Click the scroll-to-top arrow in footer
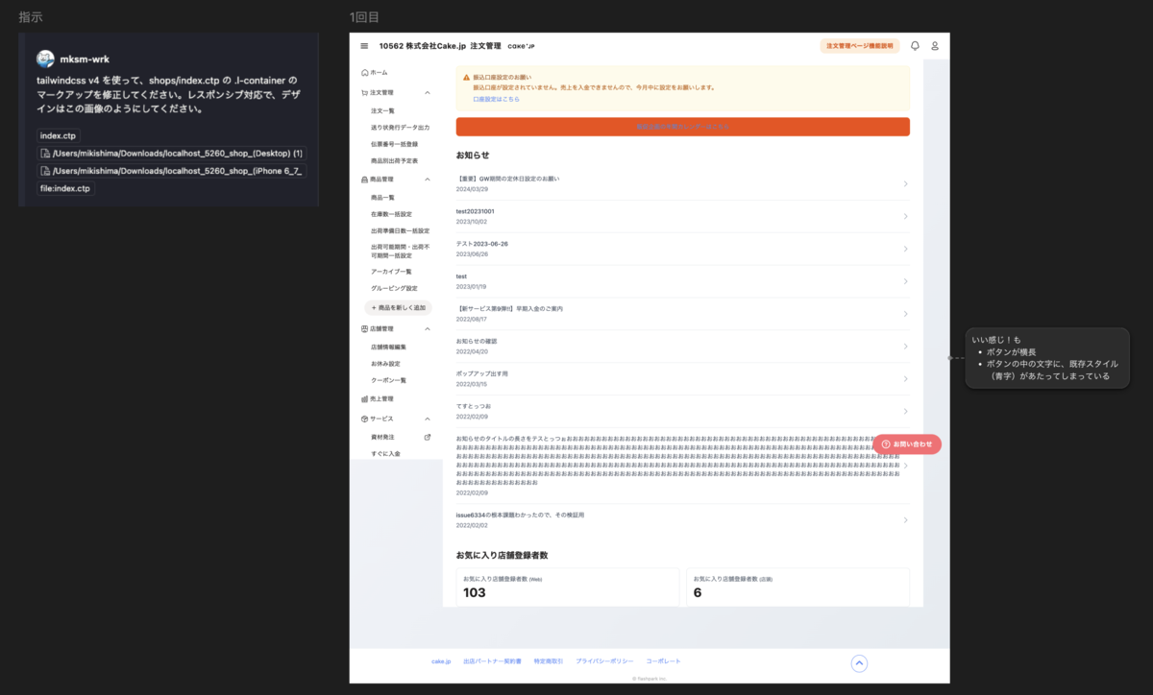Screen dimensions: 1153x695 pos(859,663)
